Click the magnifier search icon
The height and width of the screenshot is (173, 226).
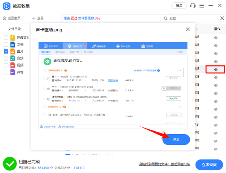click(x=165, y=18)
